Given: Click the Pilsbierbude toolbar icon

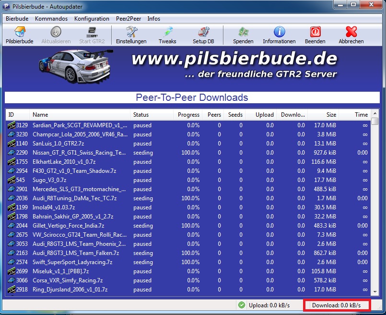Looking at the screenshot, I should [20, 32].
